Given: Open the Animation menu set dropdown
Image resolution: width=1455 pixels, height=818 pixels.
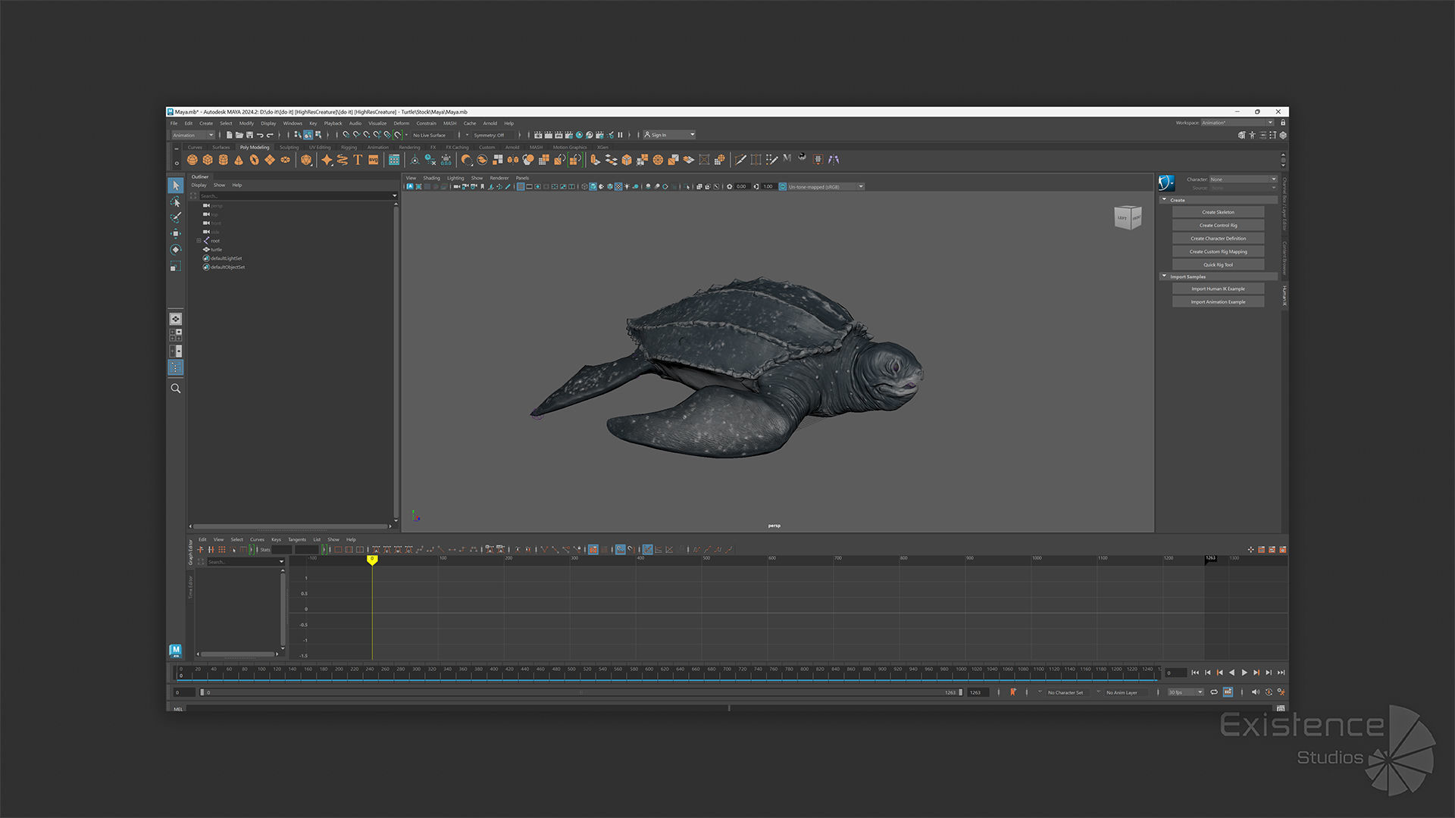Looking at the screenshot, I should [x=193, y=135].
